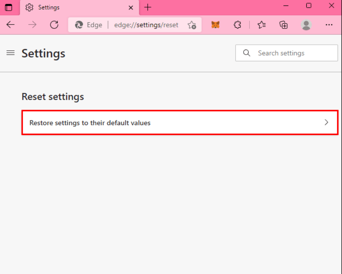The image size is (342, 274).
Task: Click the Search settings field
Action: coord(286,53)
